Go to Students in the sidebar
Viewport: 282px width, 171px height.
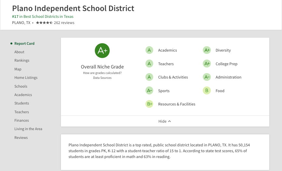click(21, 103)
